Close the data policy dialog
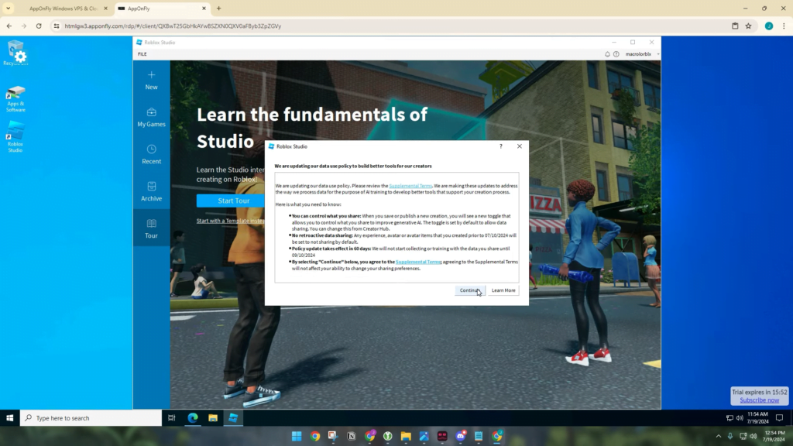 (520, 146)
